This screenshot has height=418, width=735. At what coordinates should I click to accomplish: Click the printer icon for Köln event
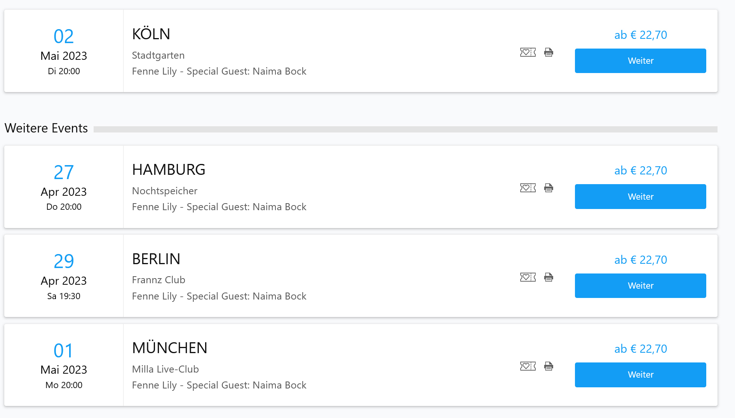[x=549, y=52]
